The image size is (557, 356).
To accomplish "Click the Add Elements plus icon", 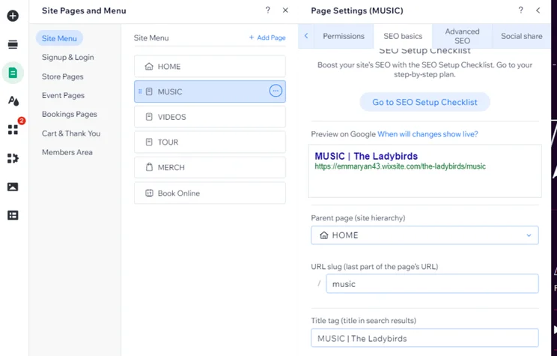I will [x=13, y=16].
